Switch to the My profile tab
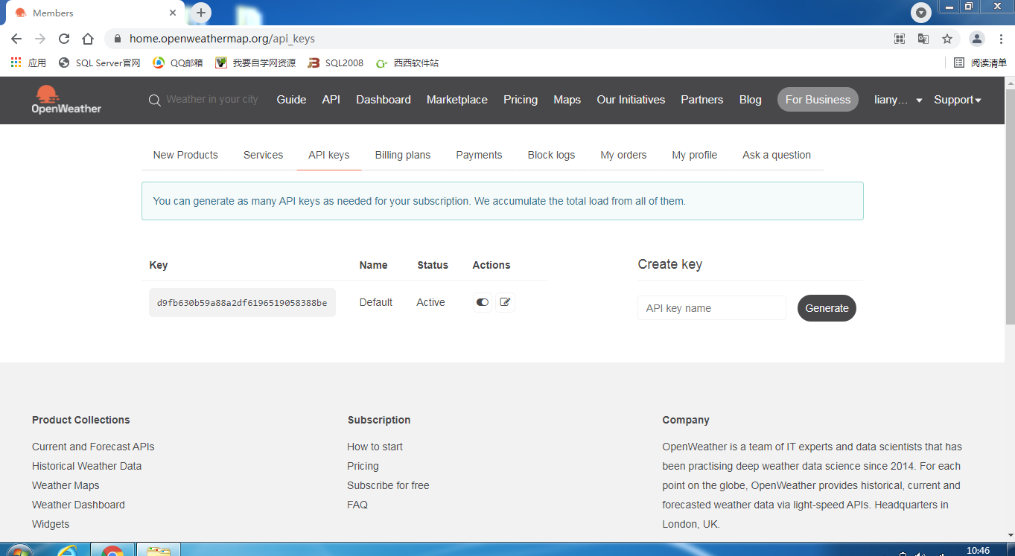 point(694,155)
